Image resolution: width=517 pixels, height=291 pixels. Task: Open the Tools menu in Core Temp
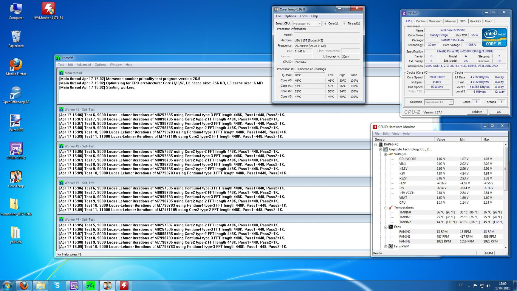tap(304, 16)
